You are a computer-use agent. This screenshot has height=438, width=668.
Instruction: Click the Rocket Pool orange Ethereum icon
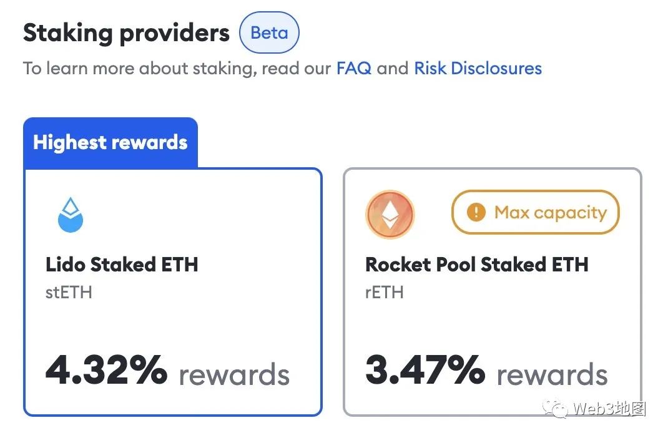(x=390, y=215)
